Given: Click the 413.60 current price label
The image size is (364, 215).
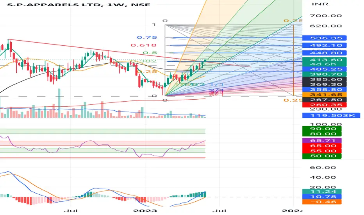Looking at the screenshot, I should click(x=324, y=60).
